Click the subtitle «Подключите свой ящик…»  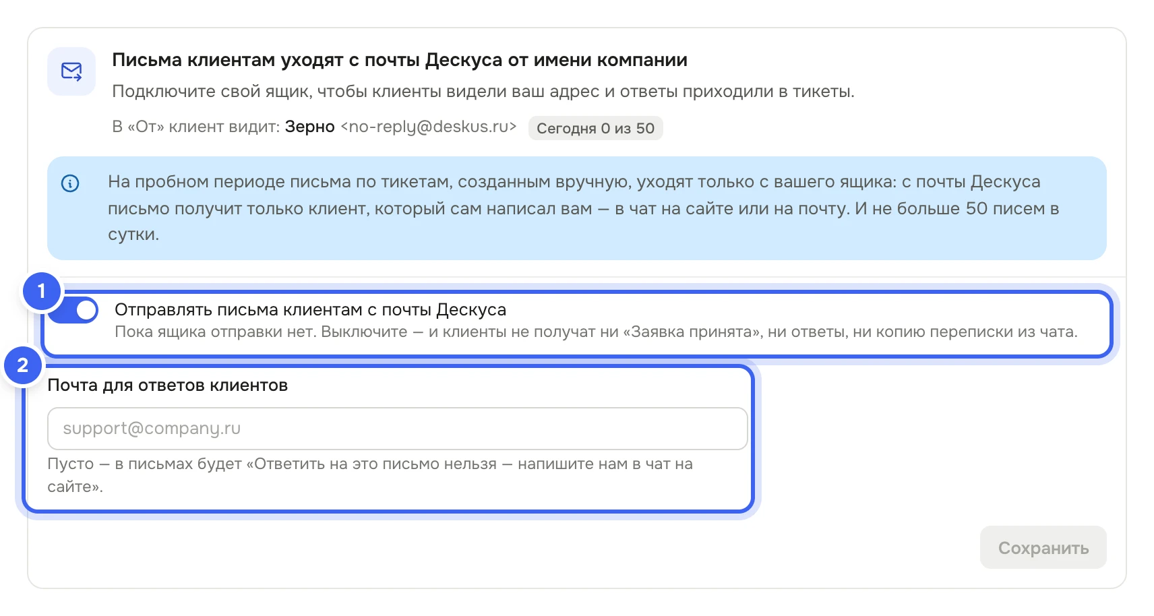(483, 92)
